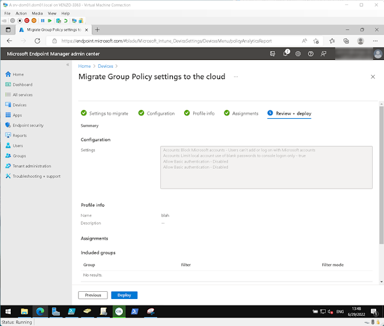Open the Windows Start menu
Image resolution: width=384 pixels, height=326 pixels.
coord(8,312)
